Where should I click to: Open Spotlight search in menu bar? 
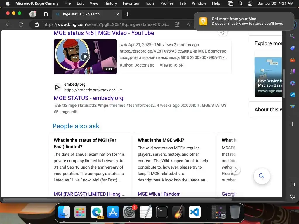click(241, 3)
